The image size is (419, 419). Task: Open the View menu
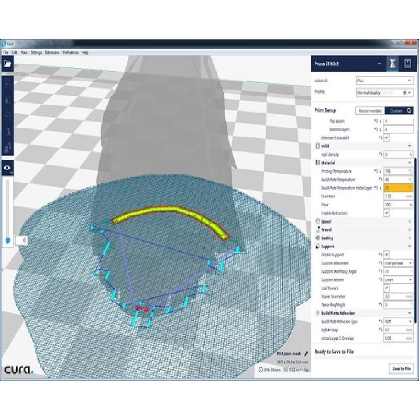point(24,52)
